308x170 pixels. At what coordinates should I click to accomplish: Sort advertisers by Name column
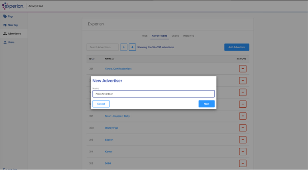(109, 59)
